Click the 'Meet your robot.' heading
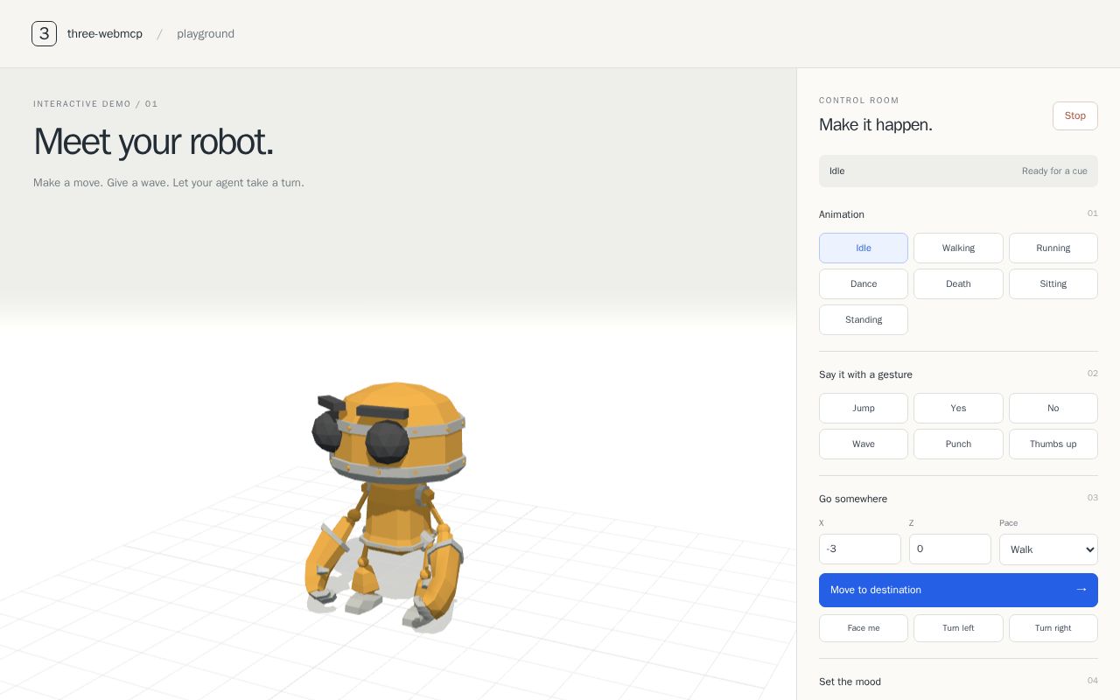1120x700 pixels. pyautogui.click(x=153, y=142)
